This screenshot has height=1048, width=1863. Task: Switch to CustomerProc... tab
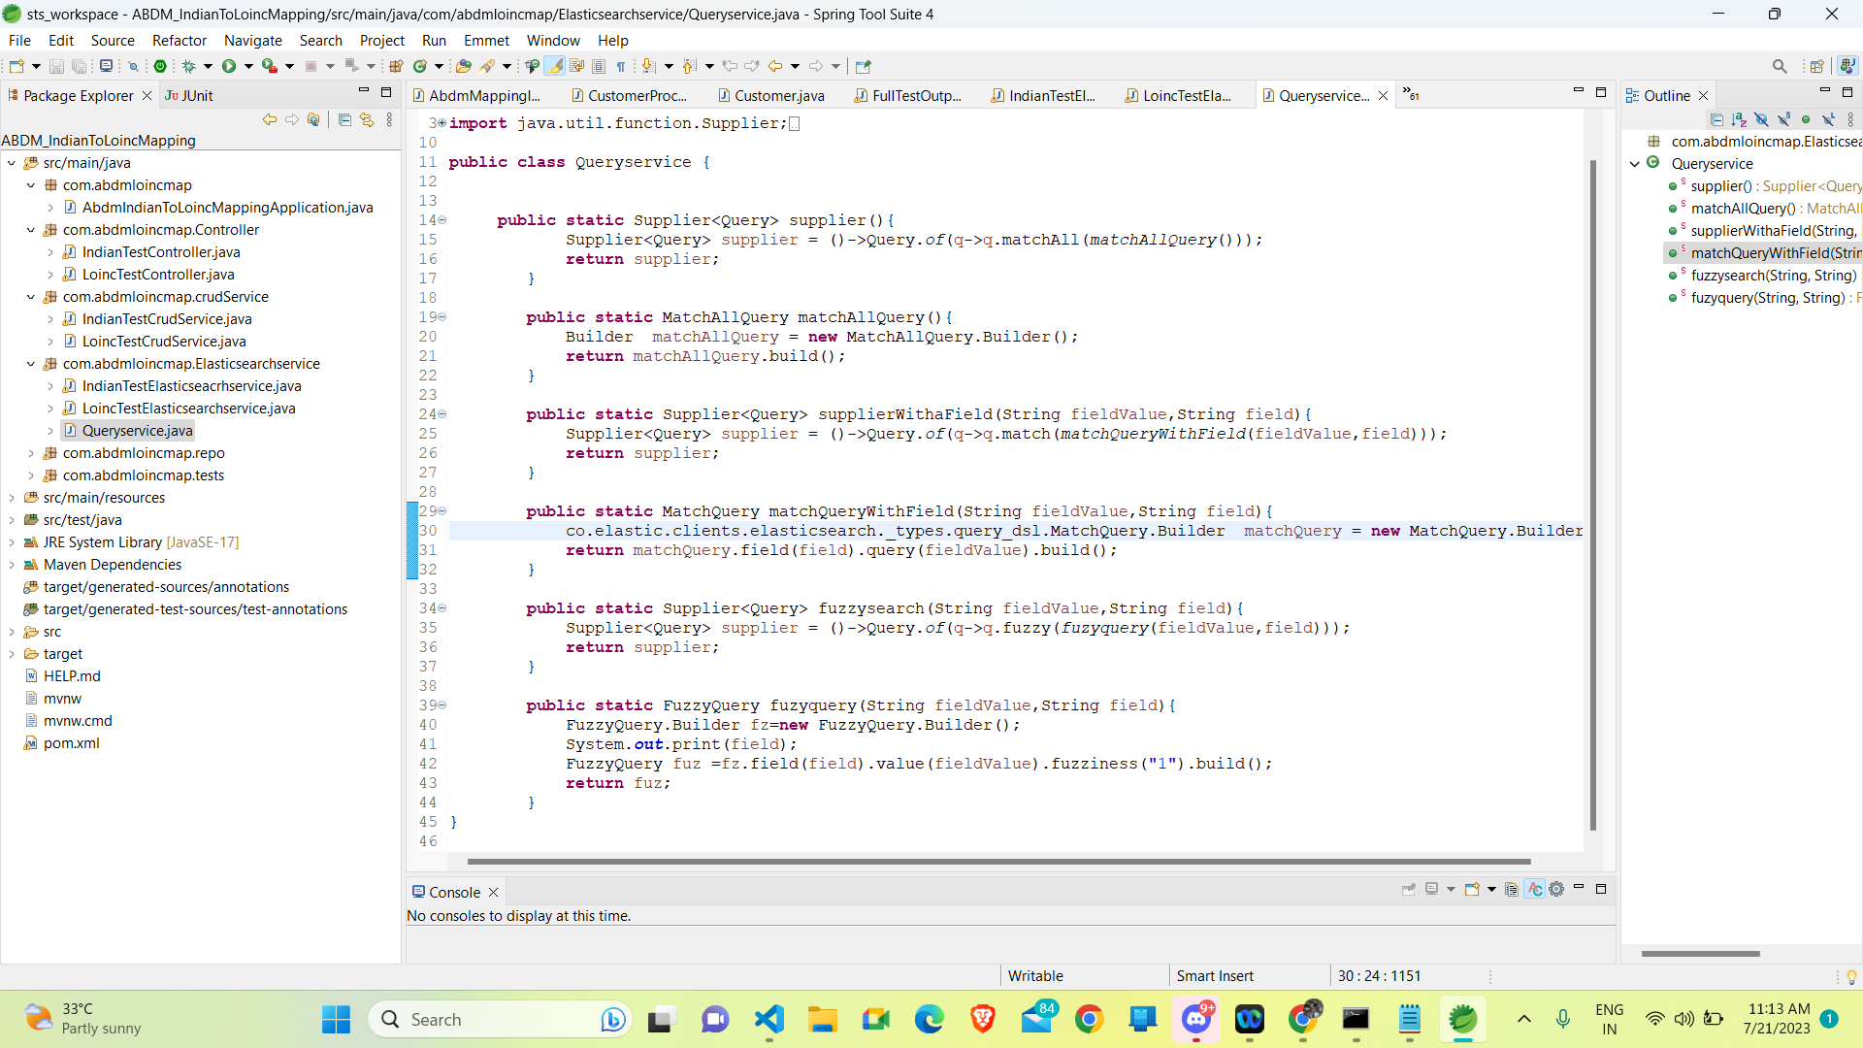click(x=637, y=95)
